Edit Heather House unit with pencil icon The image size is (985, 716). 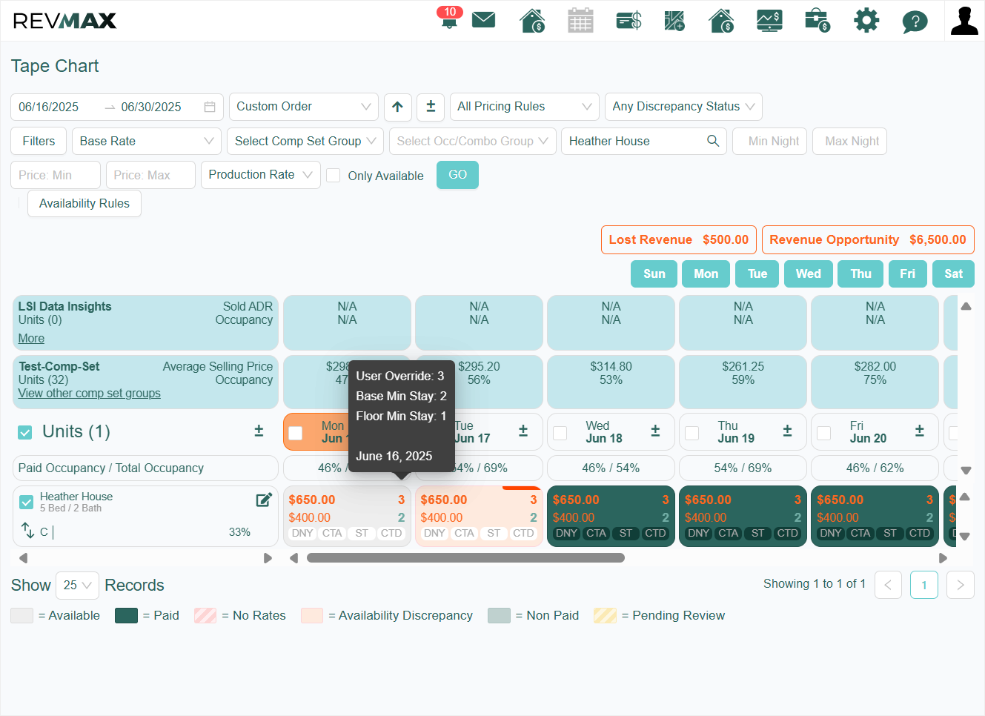pos(264,500)
